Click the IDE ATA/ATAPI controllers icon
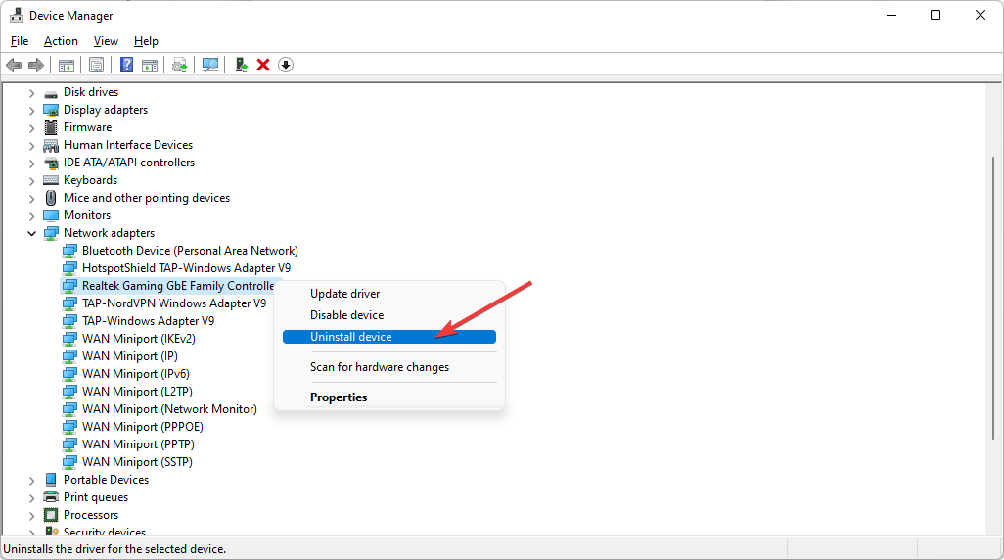 (x=51, y=163)
